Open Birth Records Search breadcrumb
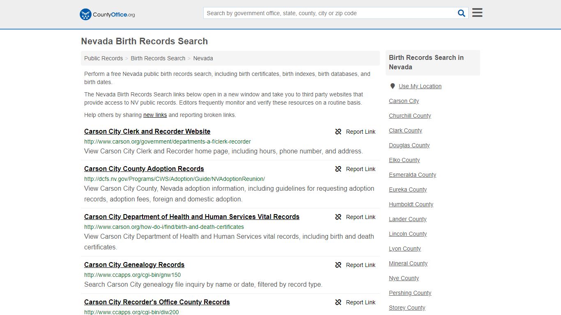The image size is (561, 315). 158,58
